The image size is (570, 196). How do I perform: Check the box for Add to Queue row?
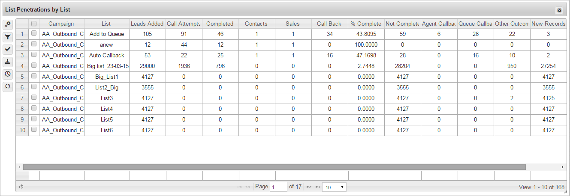[34, 34]
